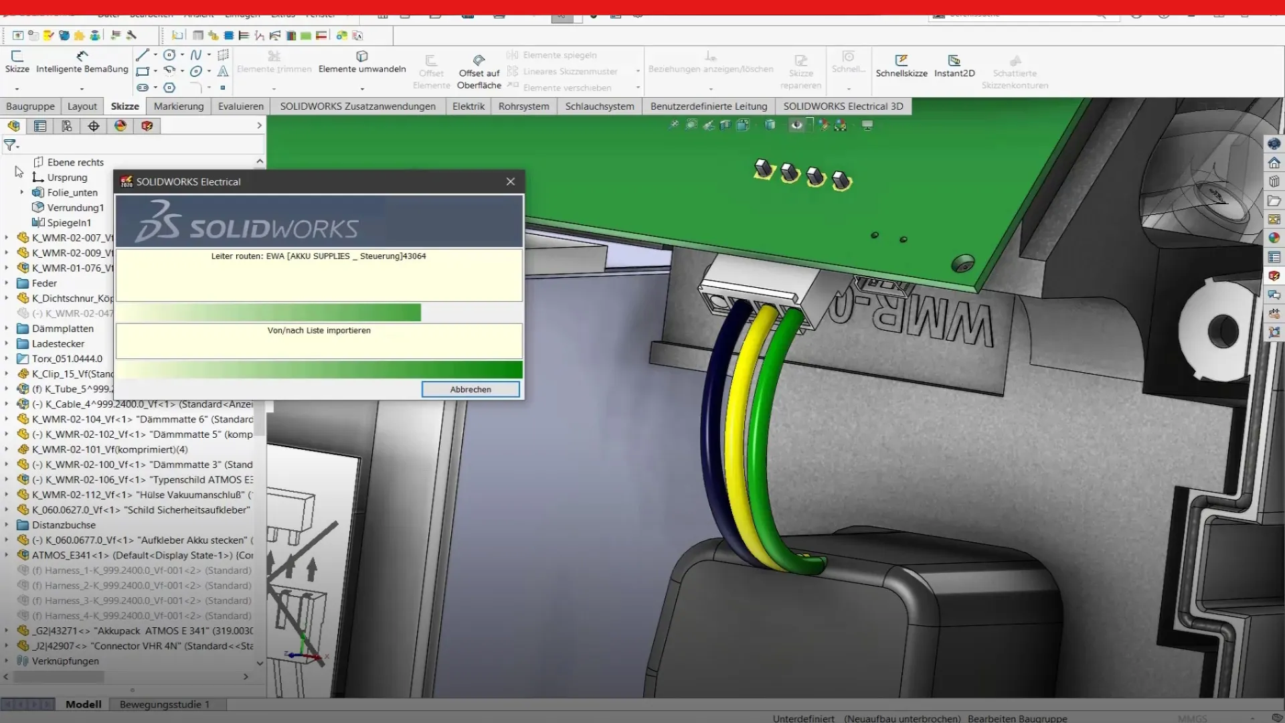Open the DisplayManager color sphere tab

coord(120,126)
